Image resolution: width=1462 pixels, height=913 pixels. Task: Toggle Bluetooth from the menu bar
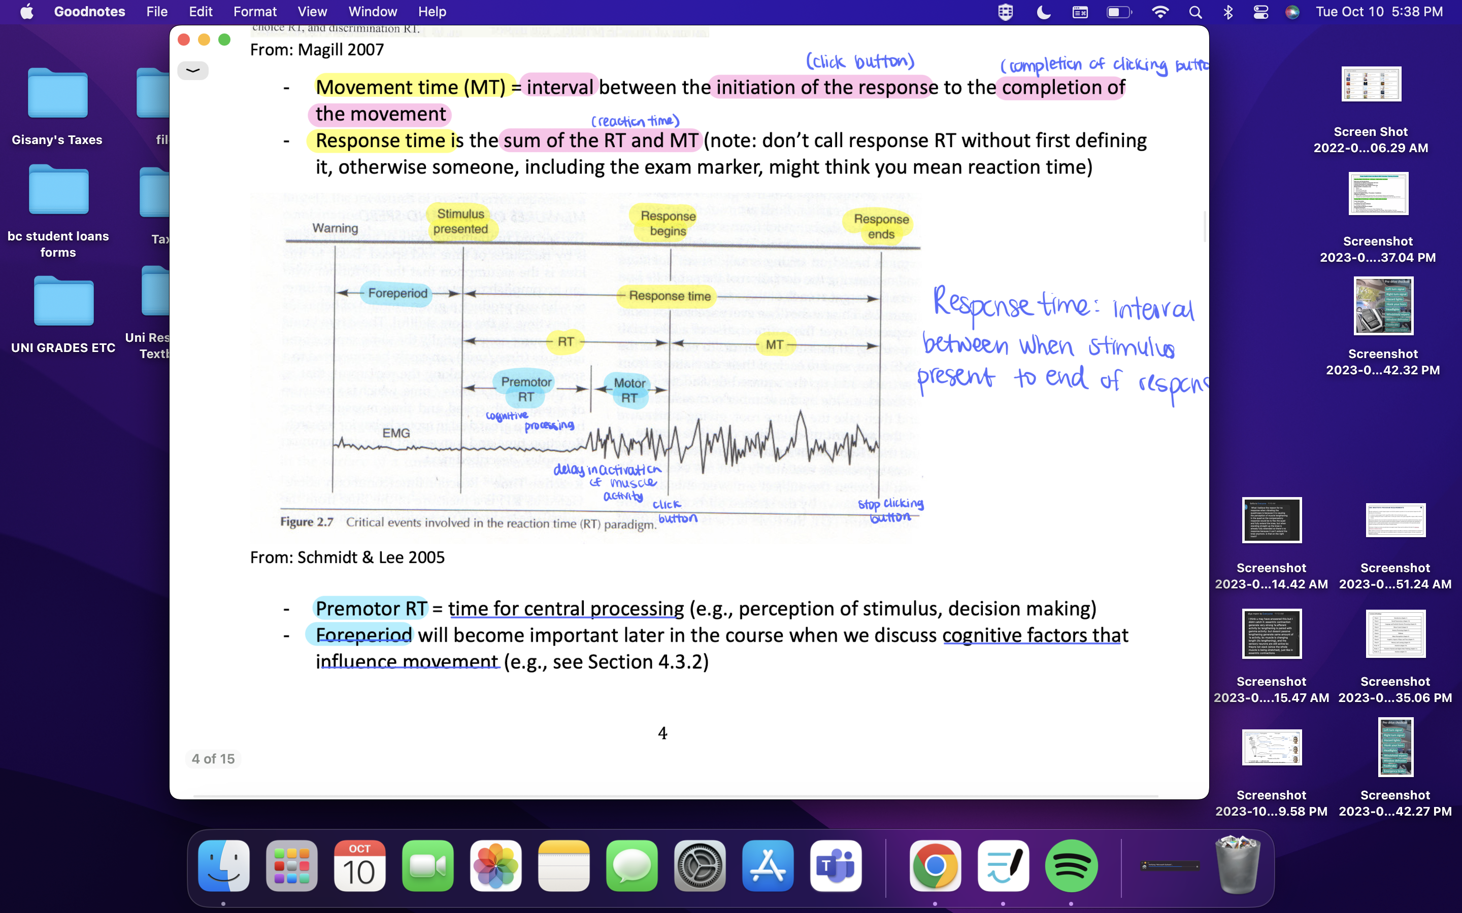click(x=1227, y=12)
